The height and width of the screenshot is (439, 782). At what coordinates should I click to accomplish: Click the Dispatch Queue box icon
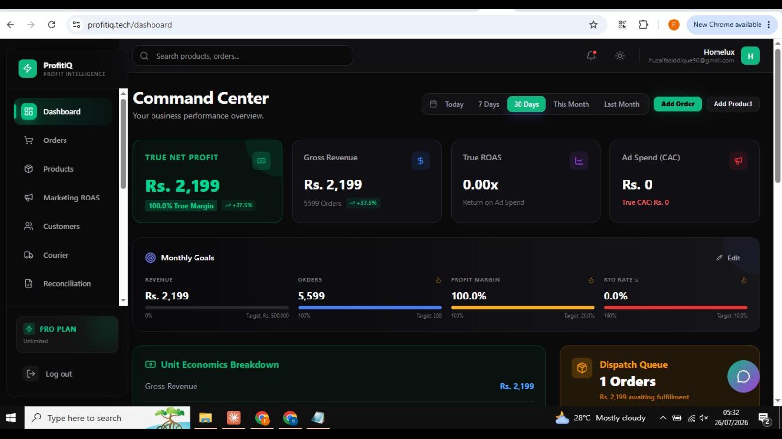(x=582, y=368)
